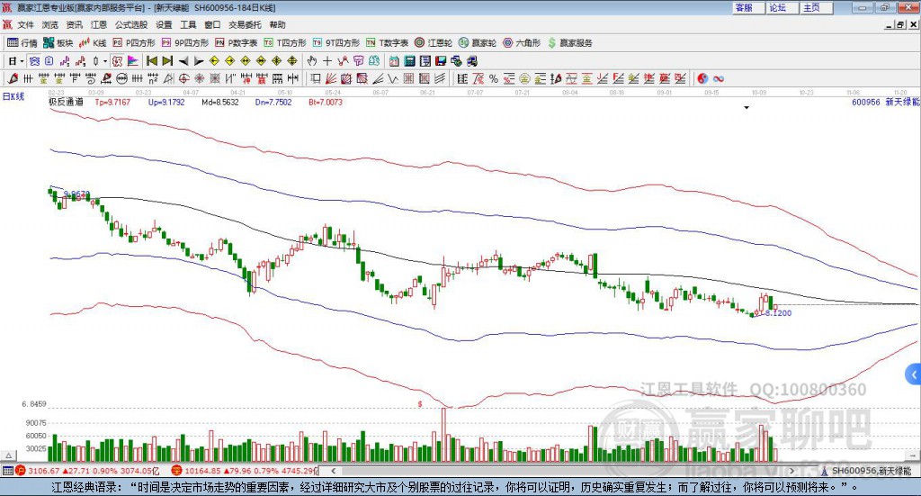Open candlestick style dropdown arrow

click(105, 61)
